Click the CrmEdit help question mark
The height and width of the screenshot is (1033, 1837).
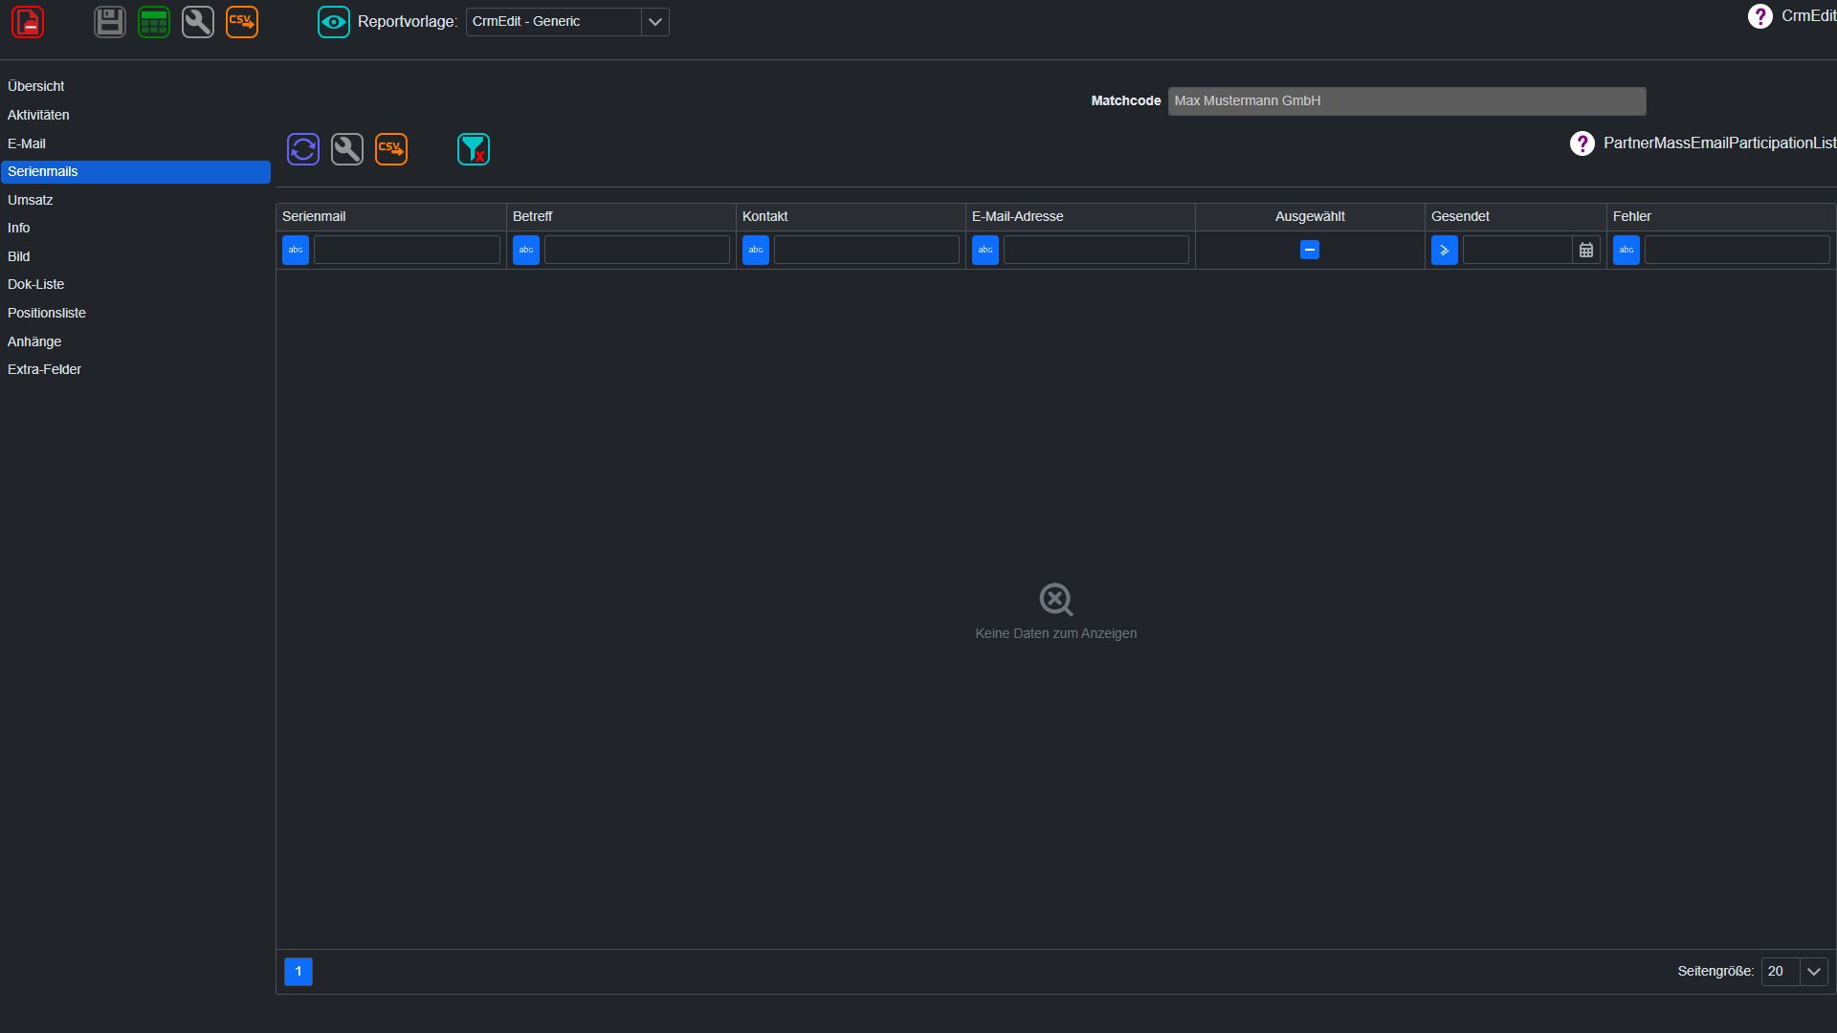(1760, 16)
